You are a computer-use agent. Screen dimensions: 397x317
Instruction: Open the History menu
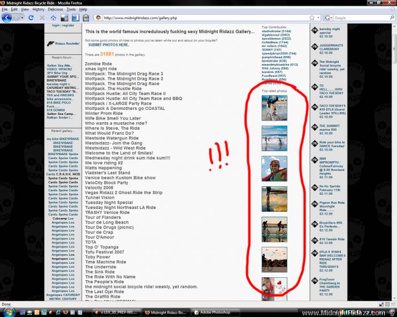[x=38, y=10]
